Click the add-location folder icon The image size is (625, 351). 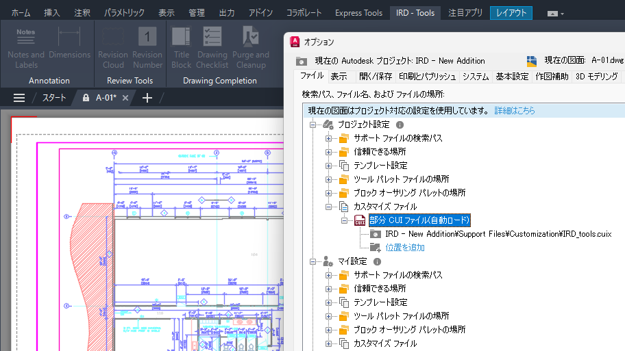click(x=375, y=248)
